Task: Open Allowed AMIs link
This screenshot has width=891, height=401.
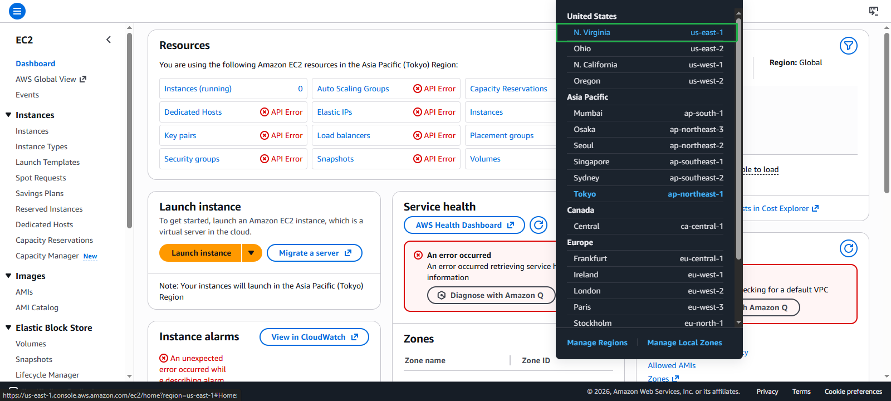Action: coord(672,365)
